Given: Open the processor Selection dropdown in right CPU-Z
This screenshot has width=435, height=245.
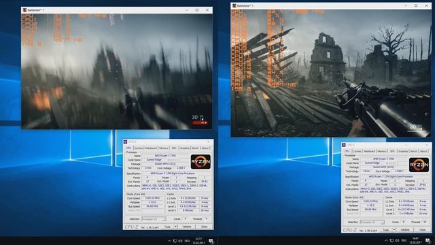Looking at the screenshot, I should point(372,222).
